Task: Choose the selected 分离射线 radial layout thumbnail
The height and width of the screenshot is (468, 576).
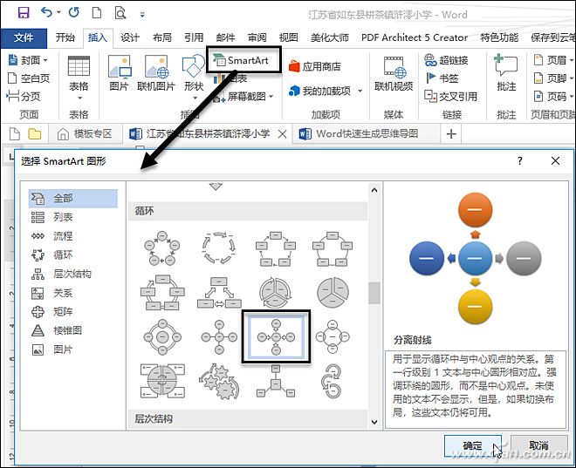Action: pyautogui.click(x=276, y=336)
